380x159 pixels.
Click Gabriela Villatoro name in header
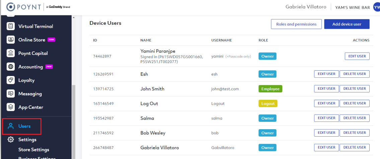306,7
